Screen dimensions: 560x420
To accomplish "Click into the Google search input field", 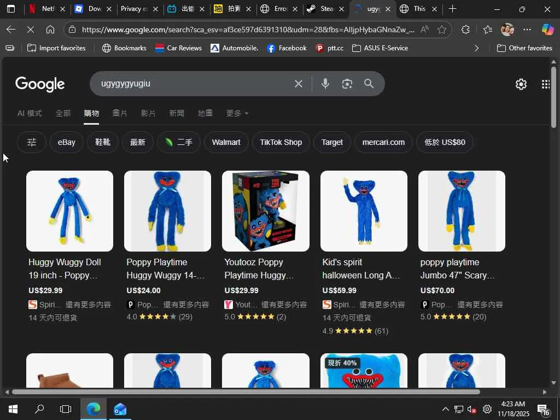I will point(193,84).
